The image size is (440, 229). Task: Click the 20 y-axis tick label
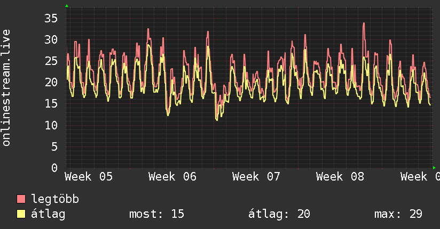pos(51,83)
